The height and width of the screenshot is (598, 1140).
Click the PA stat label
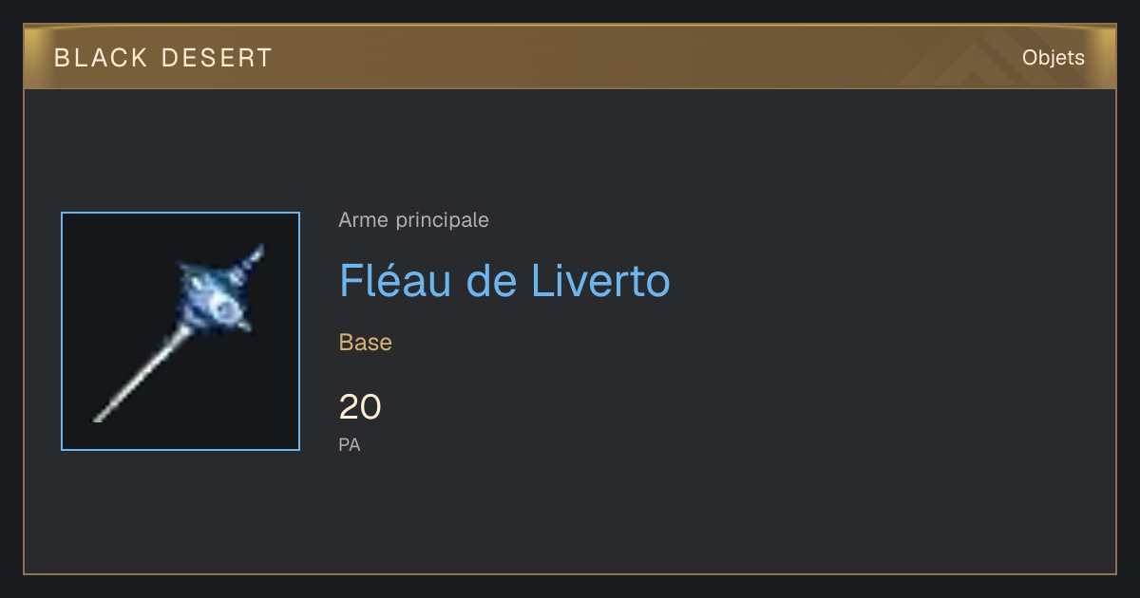[350, 444]
